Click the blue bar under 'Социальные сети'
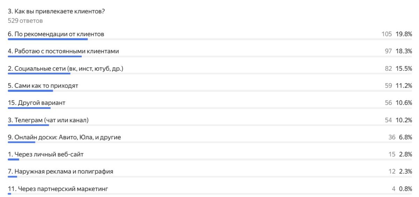This screenshot has height=197, width=419. coord(39,73)
